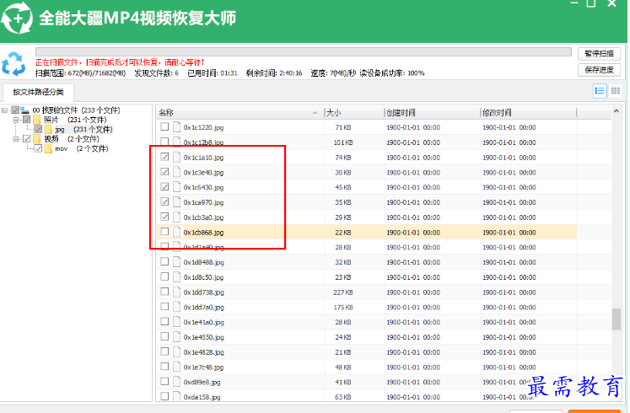Viewport: 630px width, 413px height.
Task: Check the box for 0x1d8488.jpg
Action: (164, 261)
